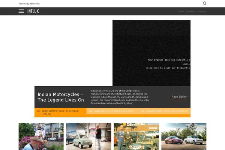Open thumbnail with Shell sign race car
The image size is (225, 150).
[136, 136]
